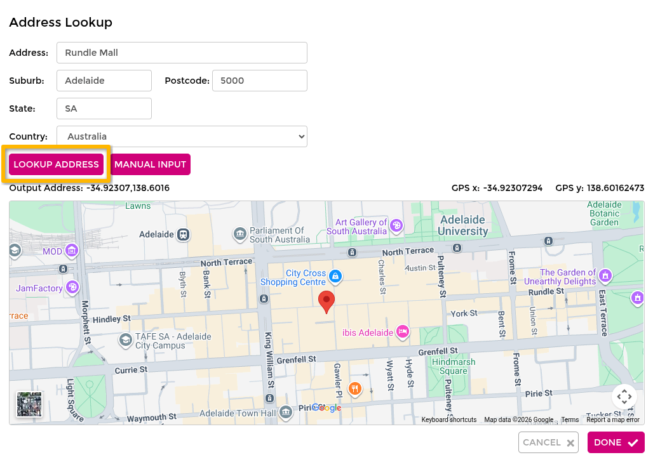This screenshot has height=462, width=653.
Task: Open Keyboard shortcuts link on map
Action: (449, 419)
